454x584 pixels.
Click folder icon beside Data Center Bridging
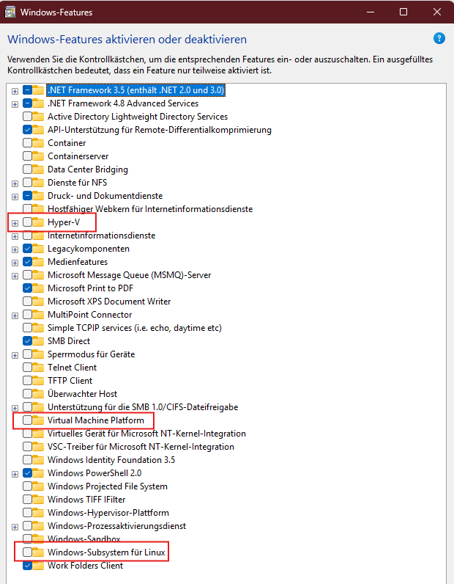click(38, 169)
